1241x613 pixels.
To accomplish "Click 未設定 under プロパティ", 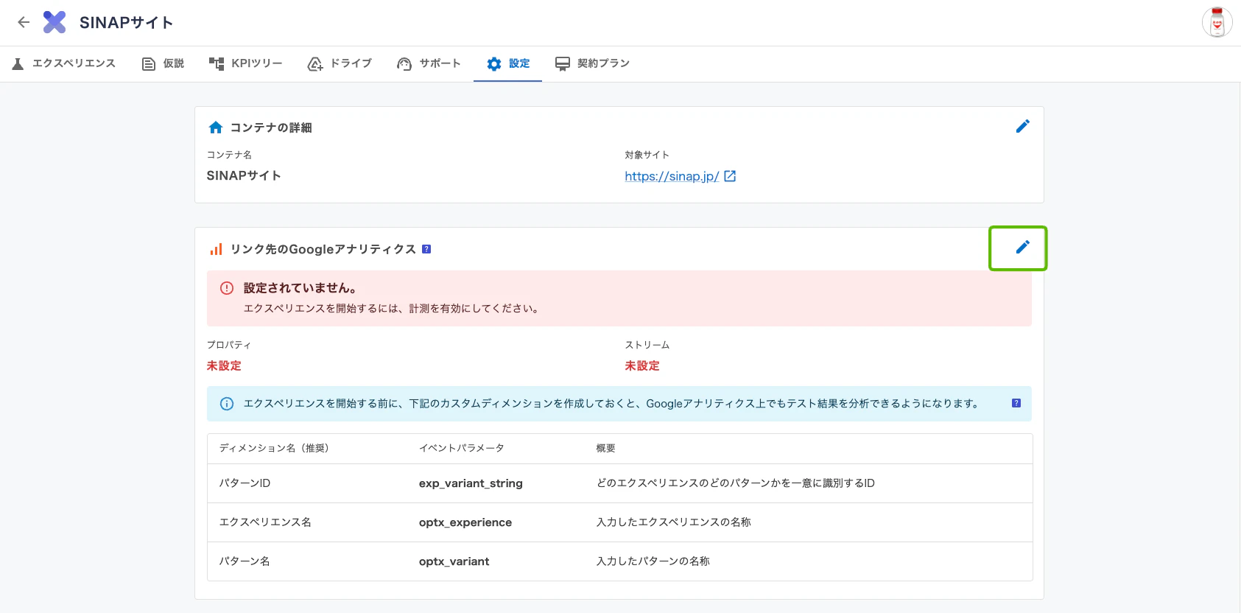I will click(x=224, y=365).
